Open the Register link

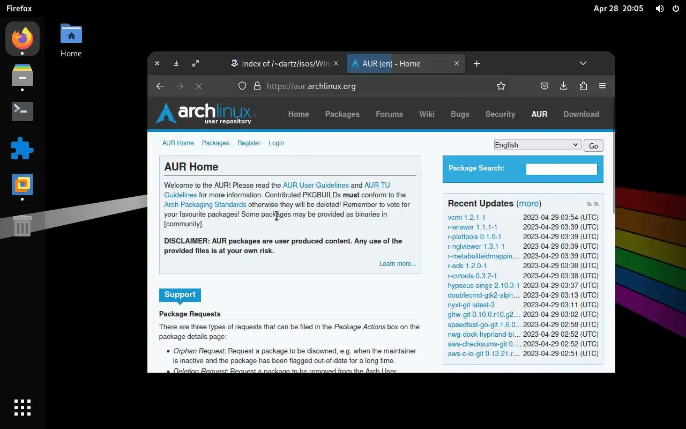[249, 143]
